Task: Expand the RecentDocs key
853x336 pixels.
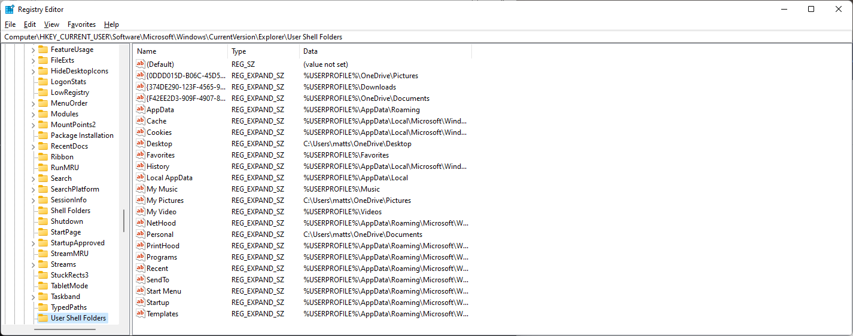Action: click(x=33, y=146)
